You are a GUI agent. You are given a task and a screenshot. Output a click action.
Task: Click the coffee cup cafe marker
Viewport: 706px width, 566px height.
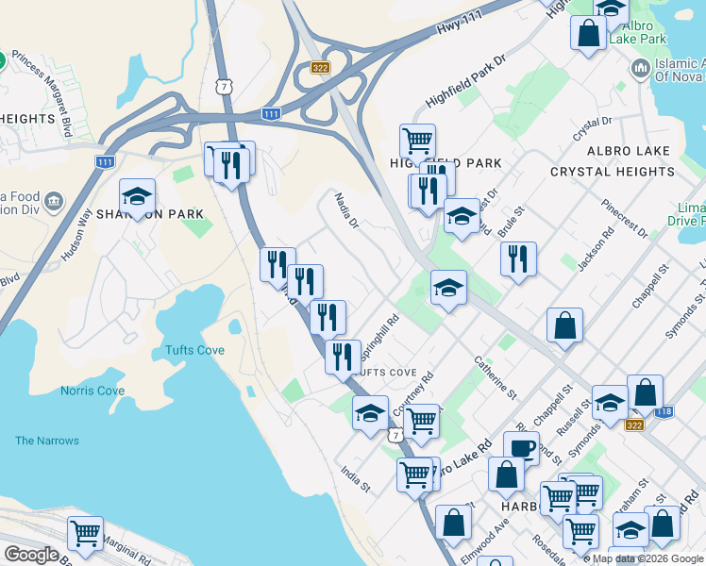pos(521,448)
